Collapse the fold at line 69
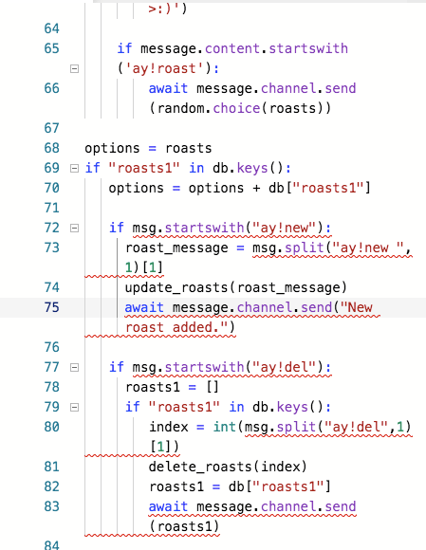 click(74, 168)
